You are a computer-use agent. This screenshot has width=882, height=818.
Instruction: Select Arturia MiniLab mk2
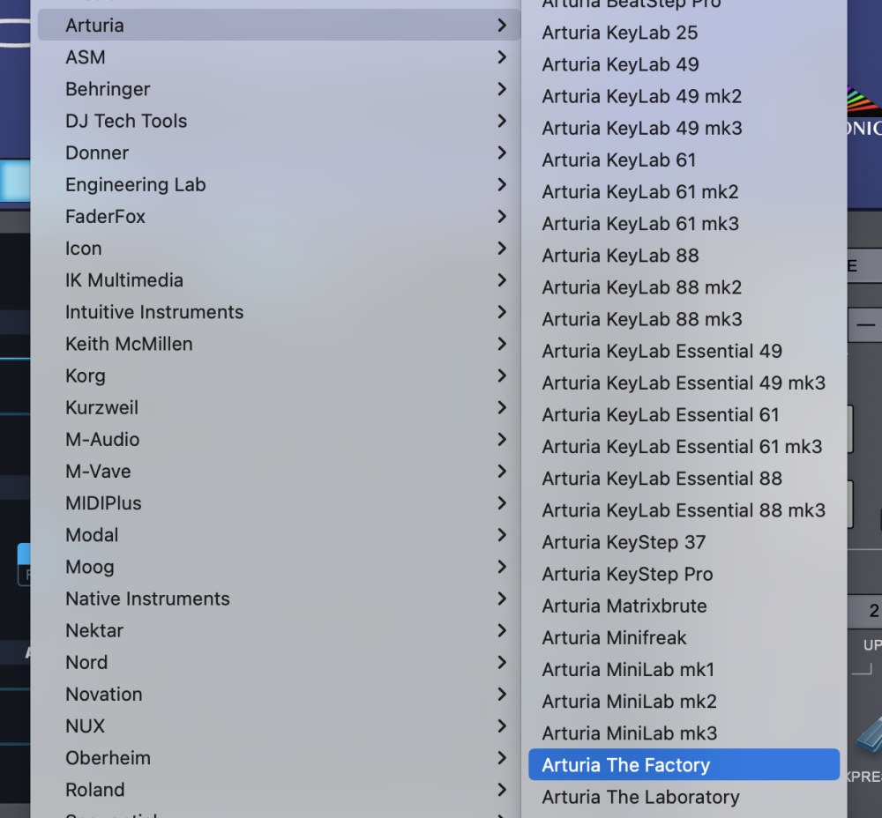684,702
